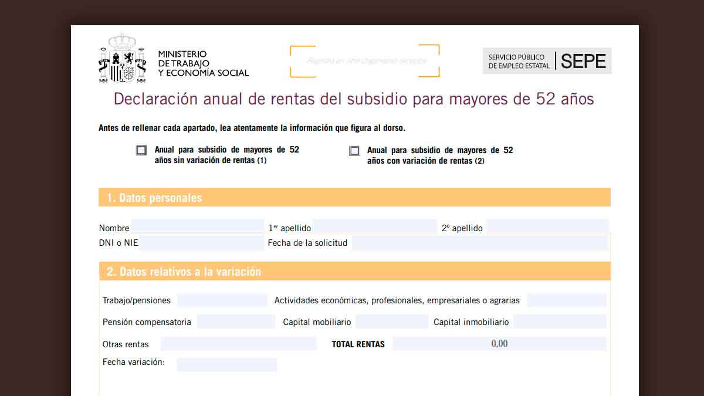Click the 'Registro en otro Organismo receptor' box
The width and height of the screenshot is (704, 396).
point(364,61)
